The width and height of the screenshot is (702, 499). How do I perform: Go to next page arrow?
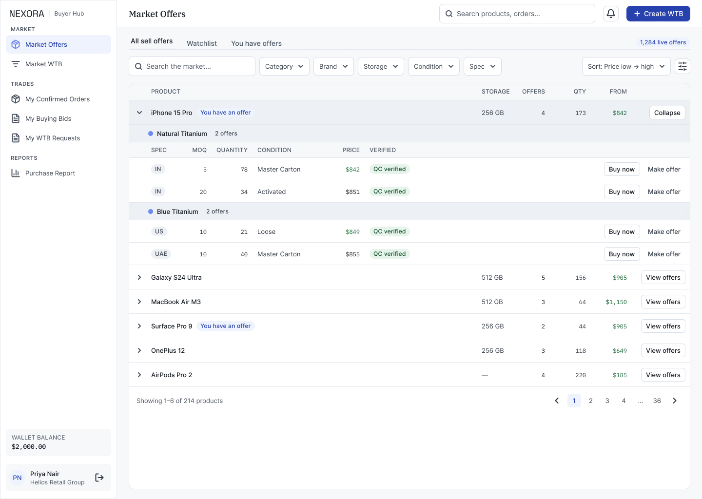[675, 401]
